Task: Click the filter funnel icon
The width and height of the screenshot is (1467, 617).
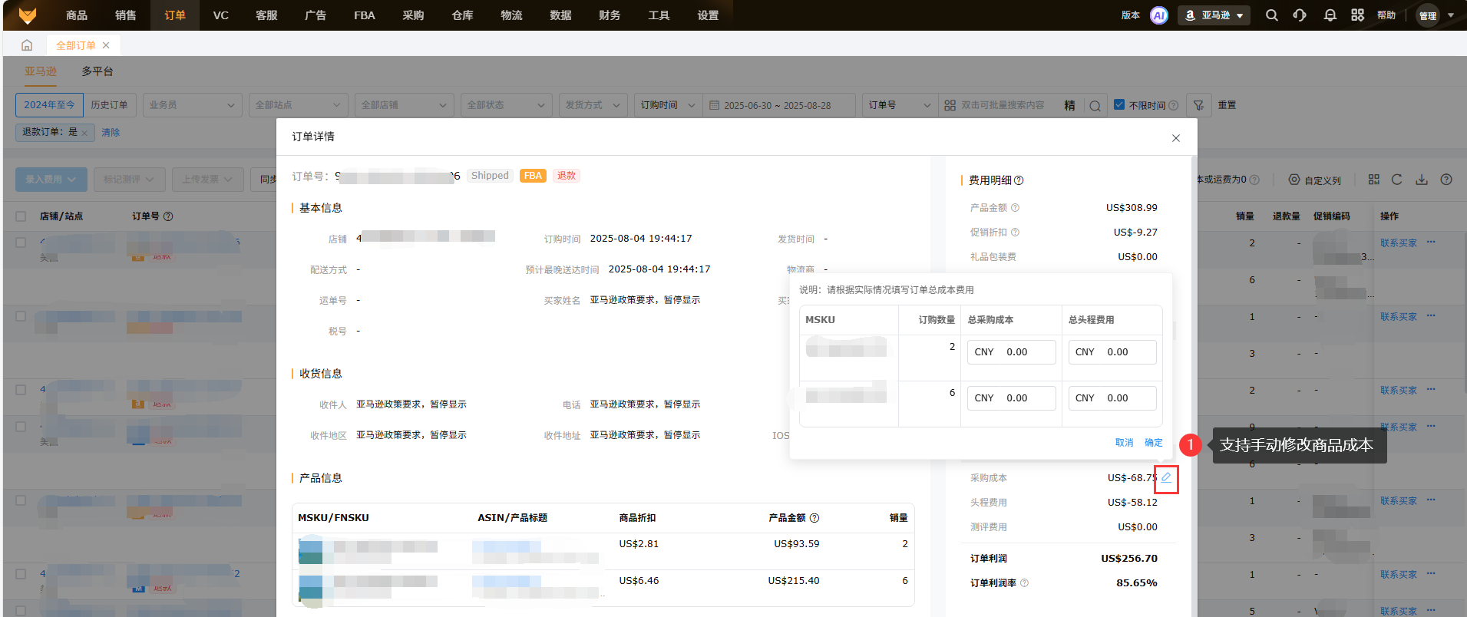Action: point(1198,105)
